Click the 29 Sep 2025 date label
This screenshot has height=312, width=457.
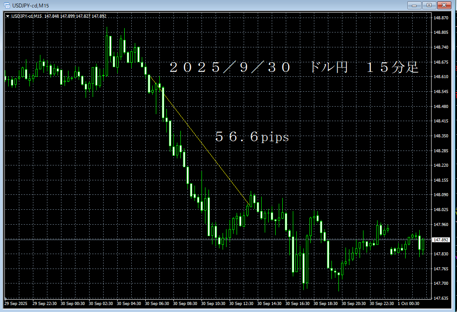click(x=15, y=303)
